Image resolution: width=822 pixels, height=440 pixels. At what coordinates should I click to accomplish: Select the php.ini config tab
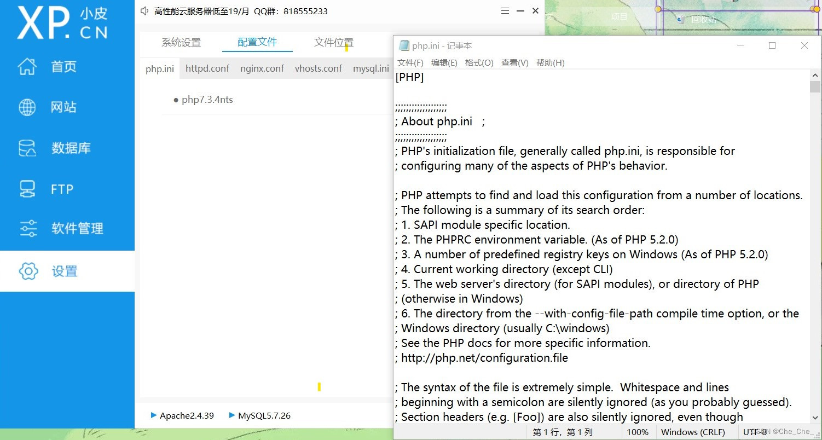coord(160,69)
